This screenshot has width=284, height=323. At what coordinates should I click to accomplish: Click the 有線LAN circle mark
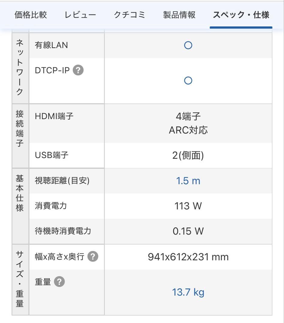(188, 45)
